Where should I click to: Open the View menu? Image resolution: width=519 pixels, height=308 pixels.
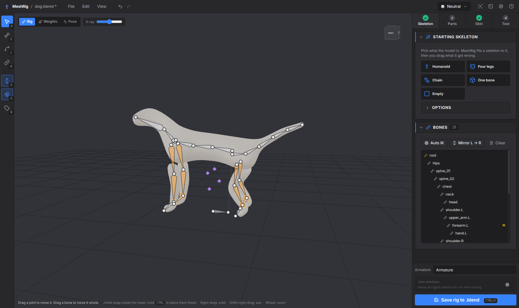click(x=102, y=6)
